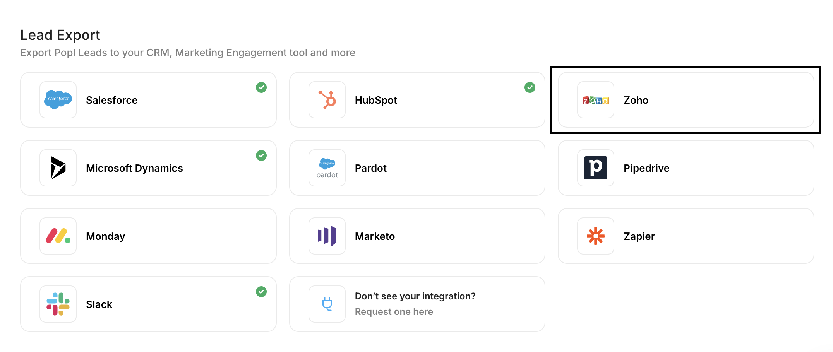
Task: Click the Marketo logo icon
Action: pos(327,236)
